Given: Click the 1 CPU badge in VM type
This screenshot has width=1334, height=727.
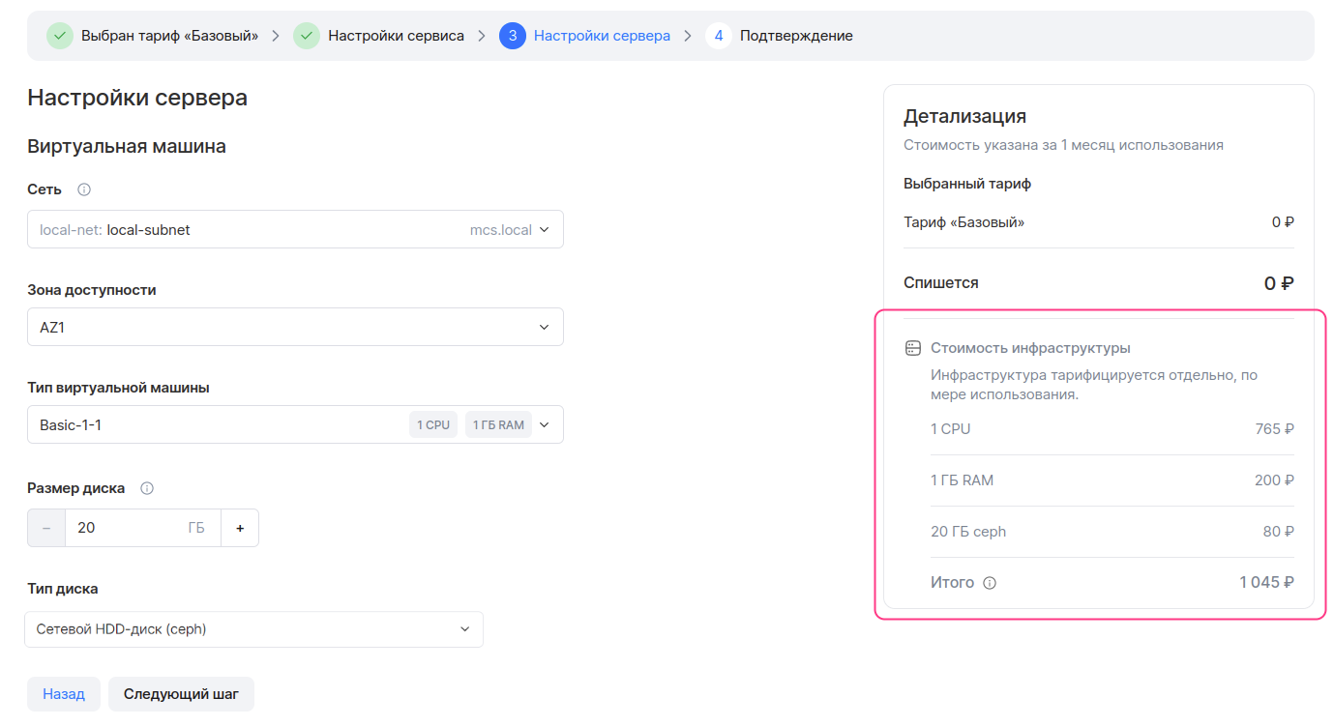Looking at the screenshot, I should 433,424.
